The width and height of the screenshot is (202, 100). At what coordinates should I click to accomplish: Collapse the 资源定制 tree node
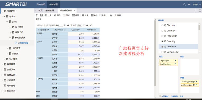tap(2, 11)
